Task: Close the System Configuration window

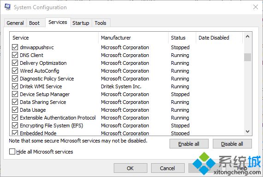Action: coord(256,7)
